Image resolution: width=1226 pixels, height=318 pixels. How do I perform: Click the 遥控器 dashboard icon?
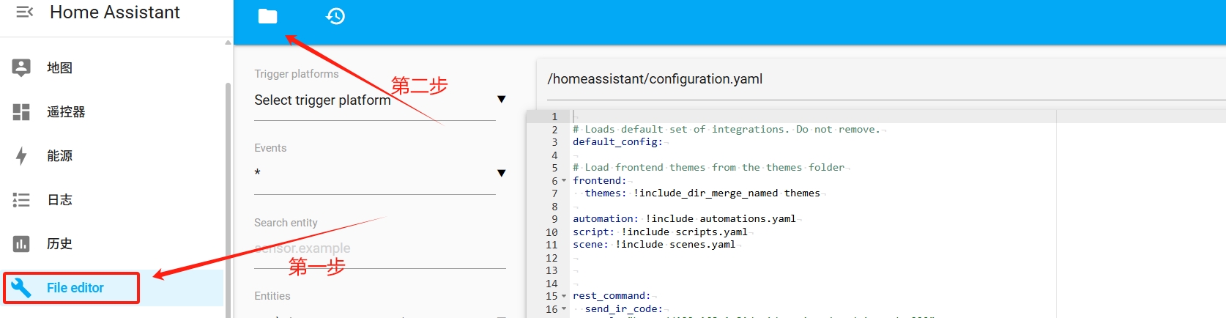(21, 111)
